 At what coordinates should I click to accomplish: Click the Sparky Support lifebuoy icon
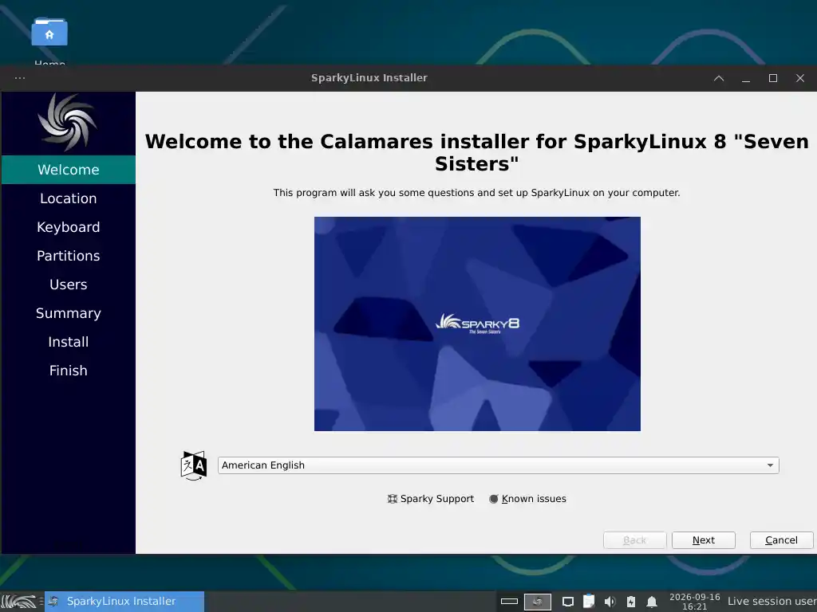click(392, 499)
